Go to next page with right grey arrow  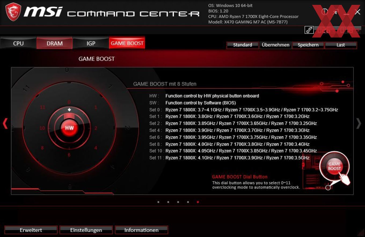click(359, 123)
